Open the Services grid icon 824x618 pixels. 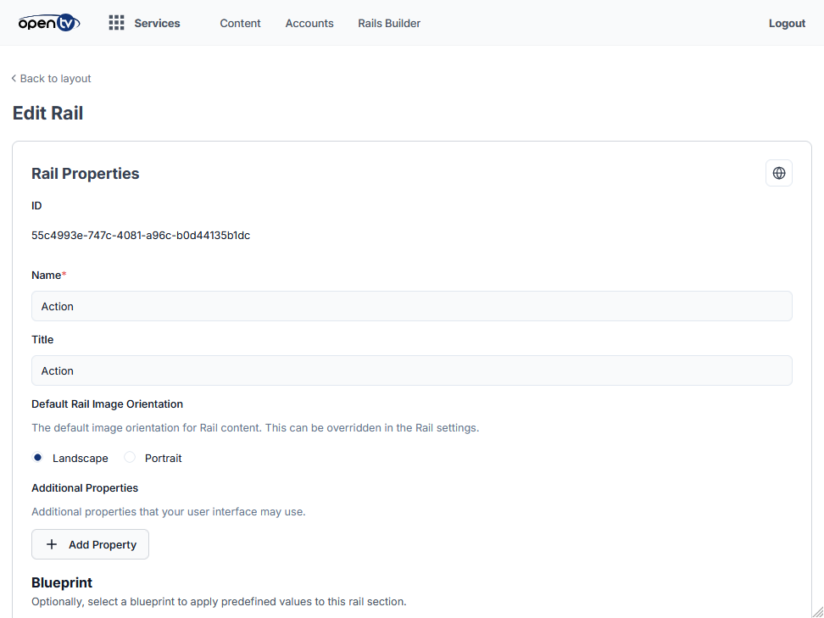pyautogui.click(x=117, y=23)
